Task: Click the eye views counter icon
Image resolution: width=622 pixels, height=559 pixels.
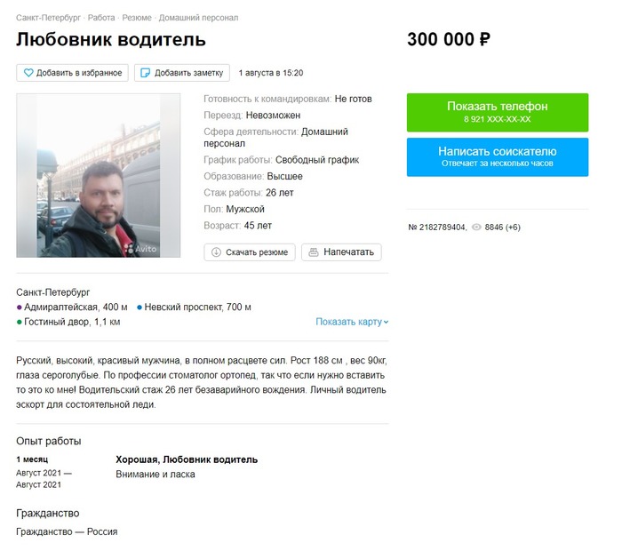Action: point(476,228)
